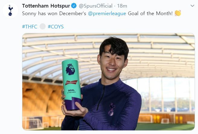
Task: Click the clapping hands emoji
Action: coord(178,13)
